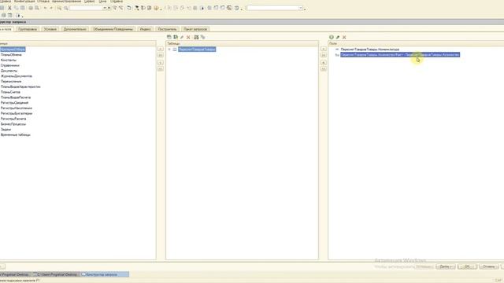
Task: Click the pencil edit icon above Таблицы panel
Action: [x=182, y=37]
